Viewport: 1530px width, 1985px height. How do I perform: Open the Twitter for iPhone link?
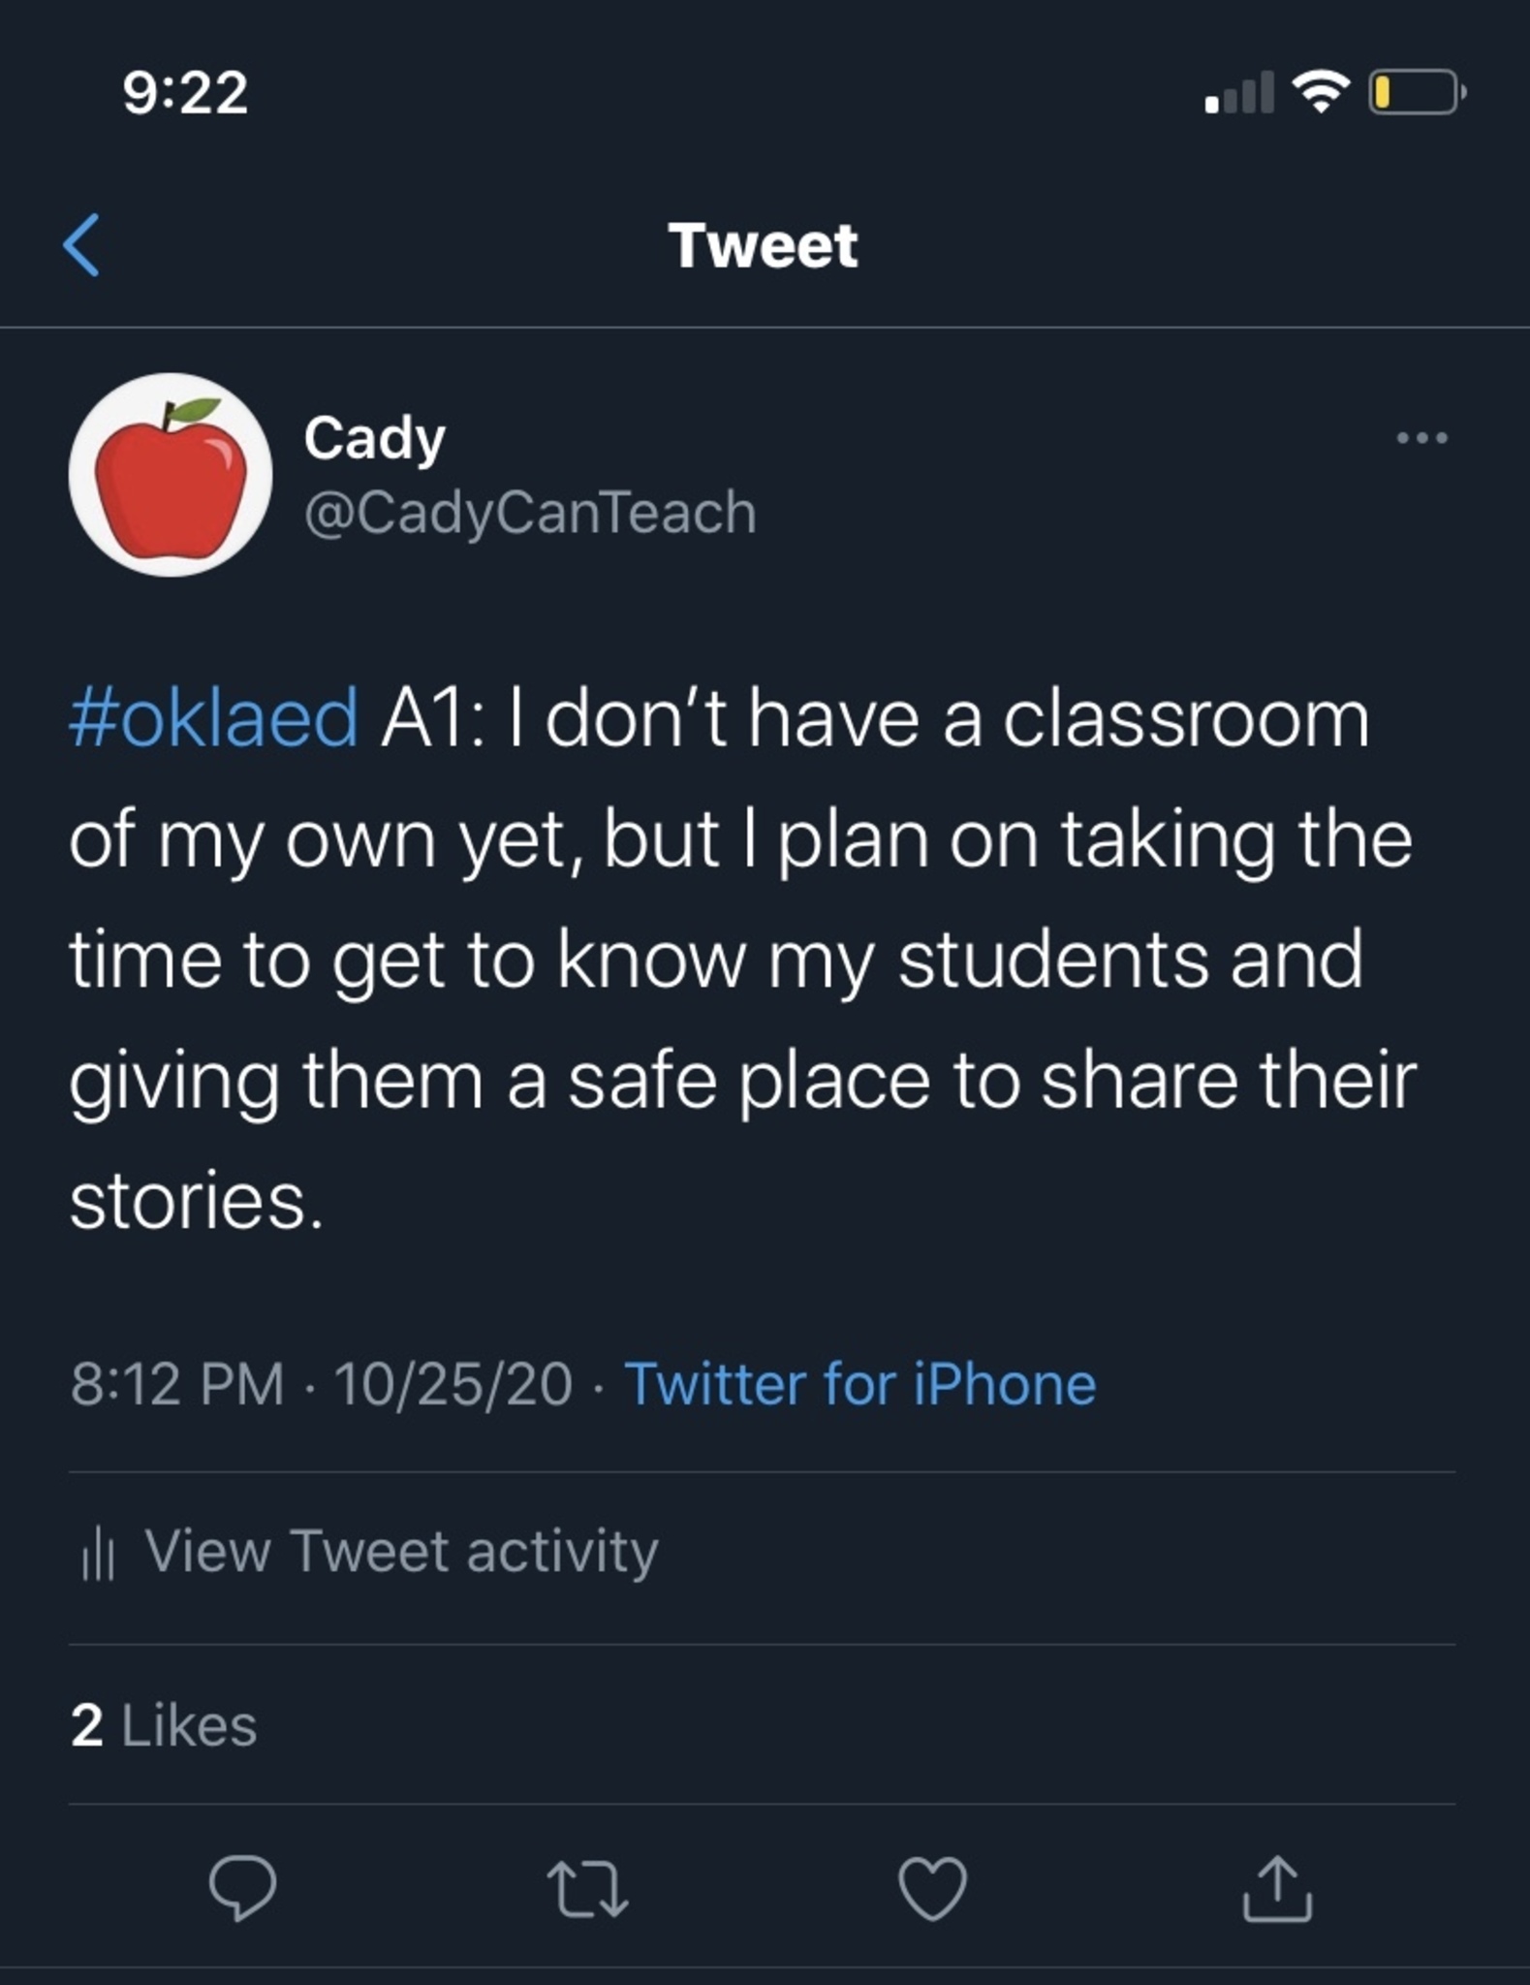[860, 1383]
